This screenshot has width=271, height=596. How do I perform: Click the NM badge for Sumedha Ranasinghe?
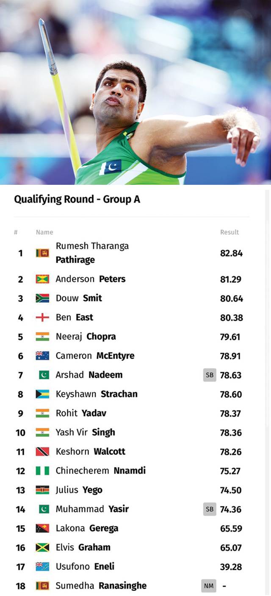pyautogui.click(x=209, y=586)
